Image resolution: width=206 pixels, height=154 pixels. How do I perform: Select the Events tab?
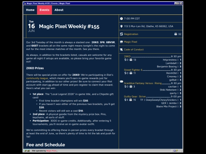coord(44,10)
